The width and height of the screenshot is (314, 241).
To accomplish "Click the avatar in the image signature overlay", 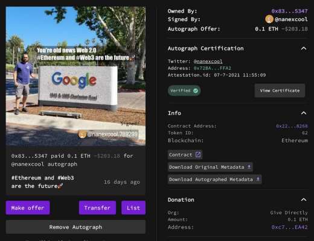I will click(82, 134).
